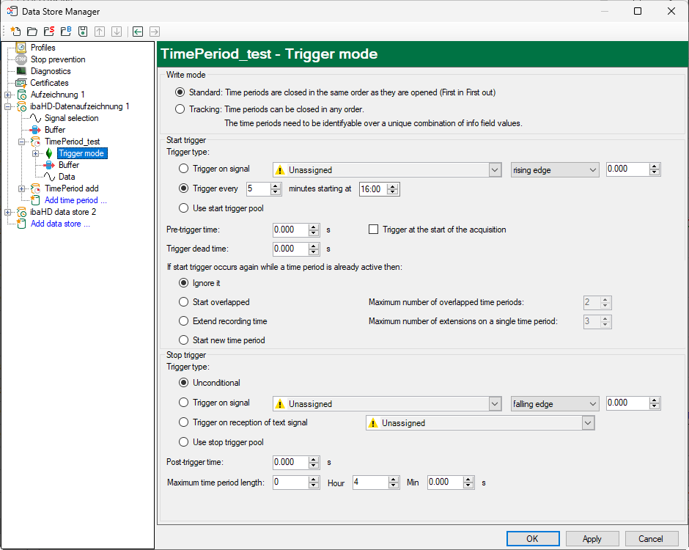Click Cancel button

pyautogui.click(x=651, y=538)
